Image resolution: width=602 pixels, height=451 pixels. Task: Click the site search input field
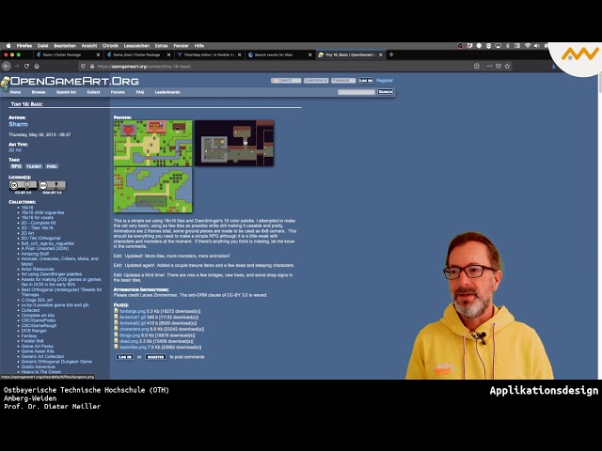coord(356,92)
